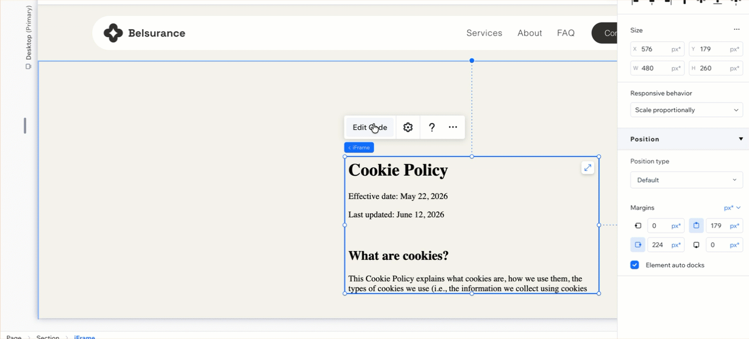The height and width of the screenshot is (339, 749).
Task: Open Size section more options ellipsis
Action: [x=736, y=30]
